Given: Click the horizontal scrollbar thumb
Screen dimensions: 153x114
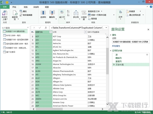Looking at the screenshot, I should 49,109.
